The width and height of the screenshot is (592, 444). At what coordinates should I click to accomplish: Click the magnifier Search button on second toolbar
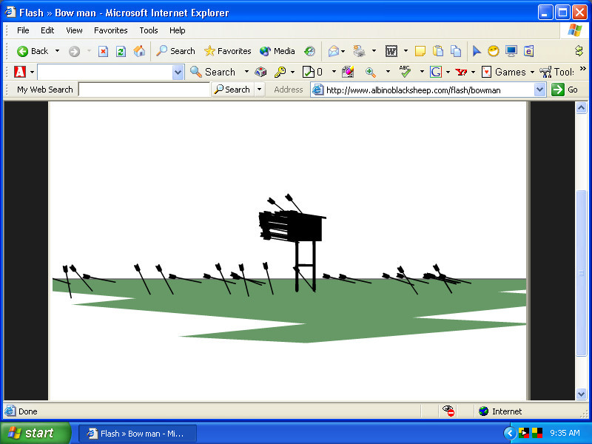point(212,72)
